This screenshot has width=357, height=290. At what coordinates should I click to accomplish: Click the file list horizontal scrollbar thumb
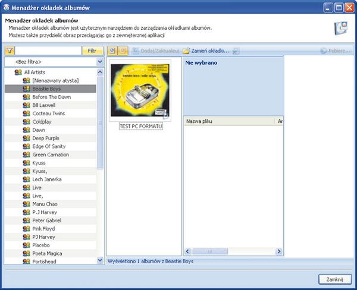(209, 251)
